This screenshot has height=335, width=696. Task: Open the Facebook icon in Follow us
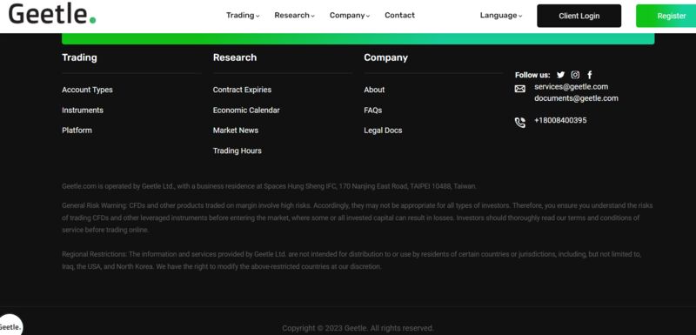pos(590,75)
